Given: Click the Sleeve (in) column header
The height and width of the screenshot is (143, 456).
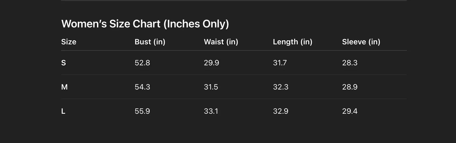Looking at the screenshot, I should tap(361, 42).
